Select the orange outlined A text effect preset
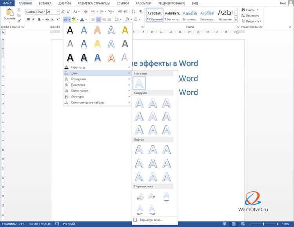294x227 pixels. tap(111, 58)
